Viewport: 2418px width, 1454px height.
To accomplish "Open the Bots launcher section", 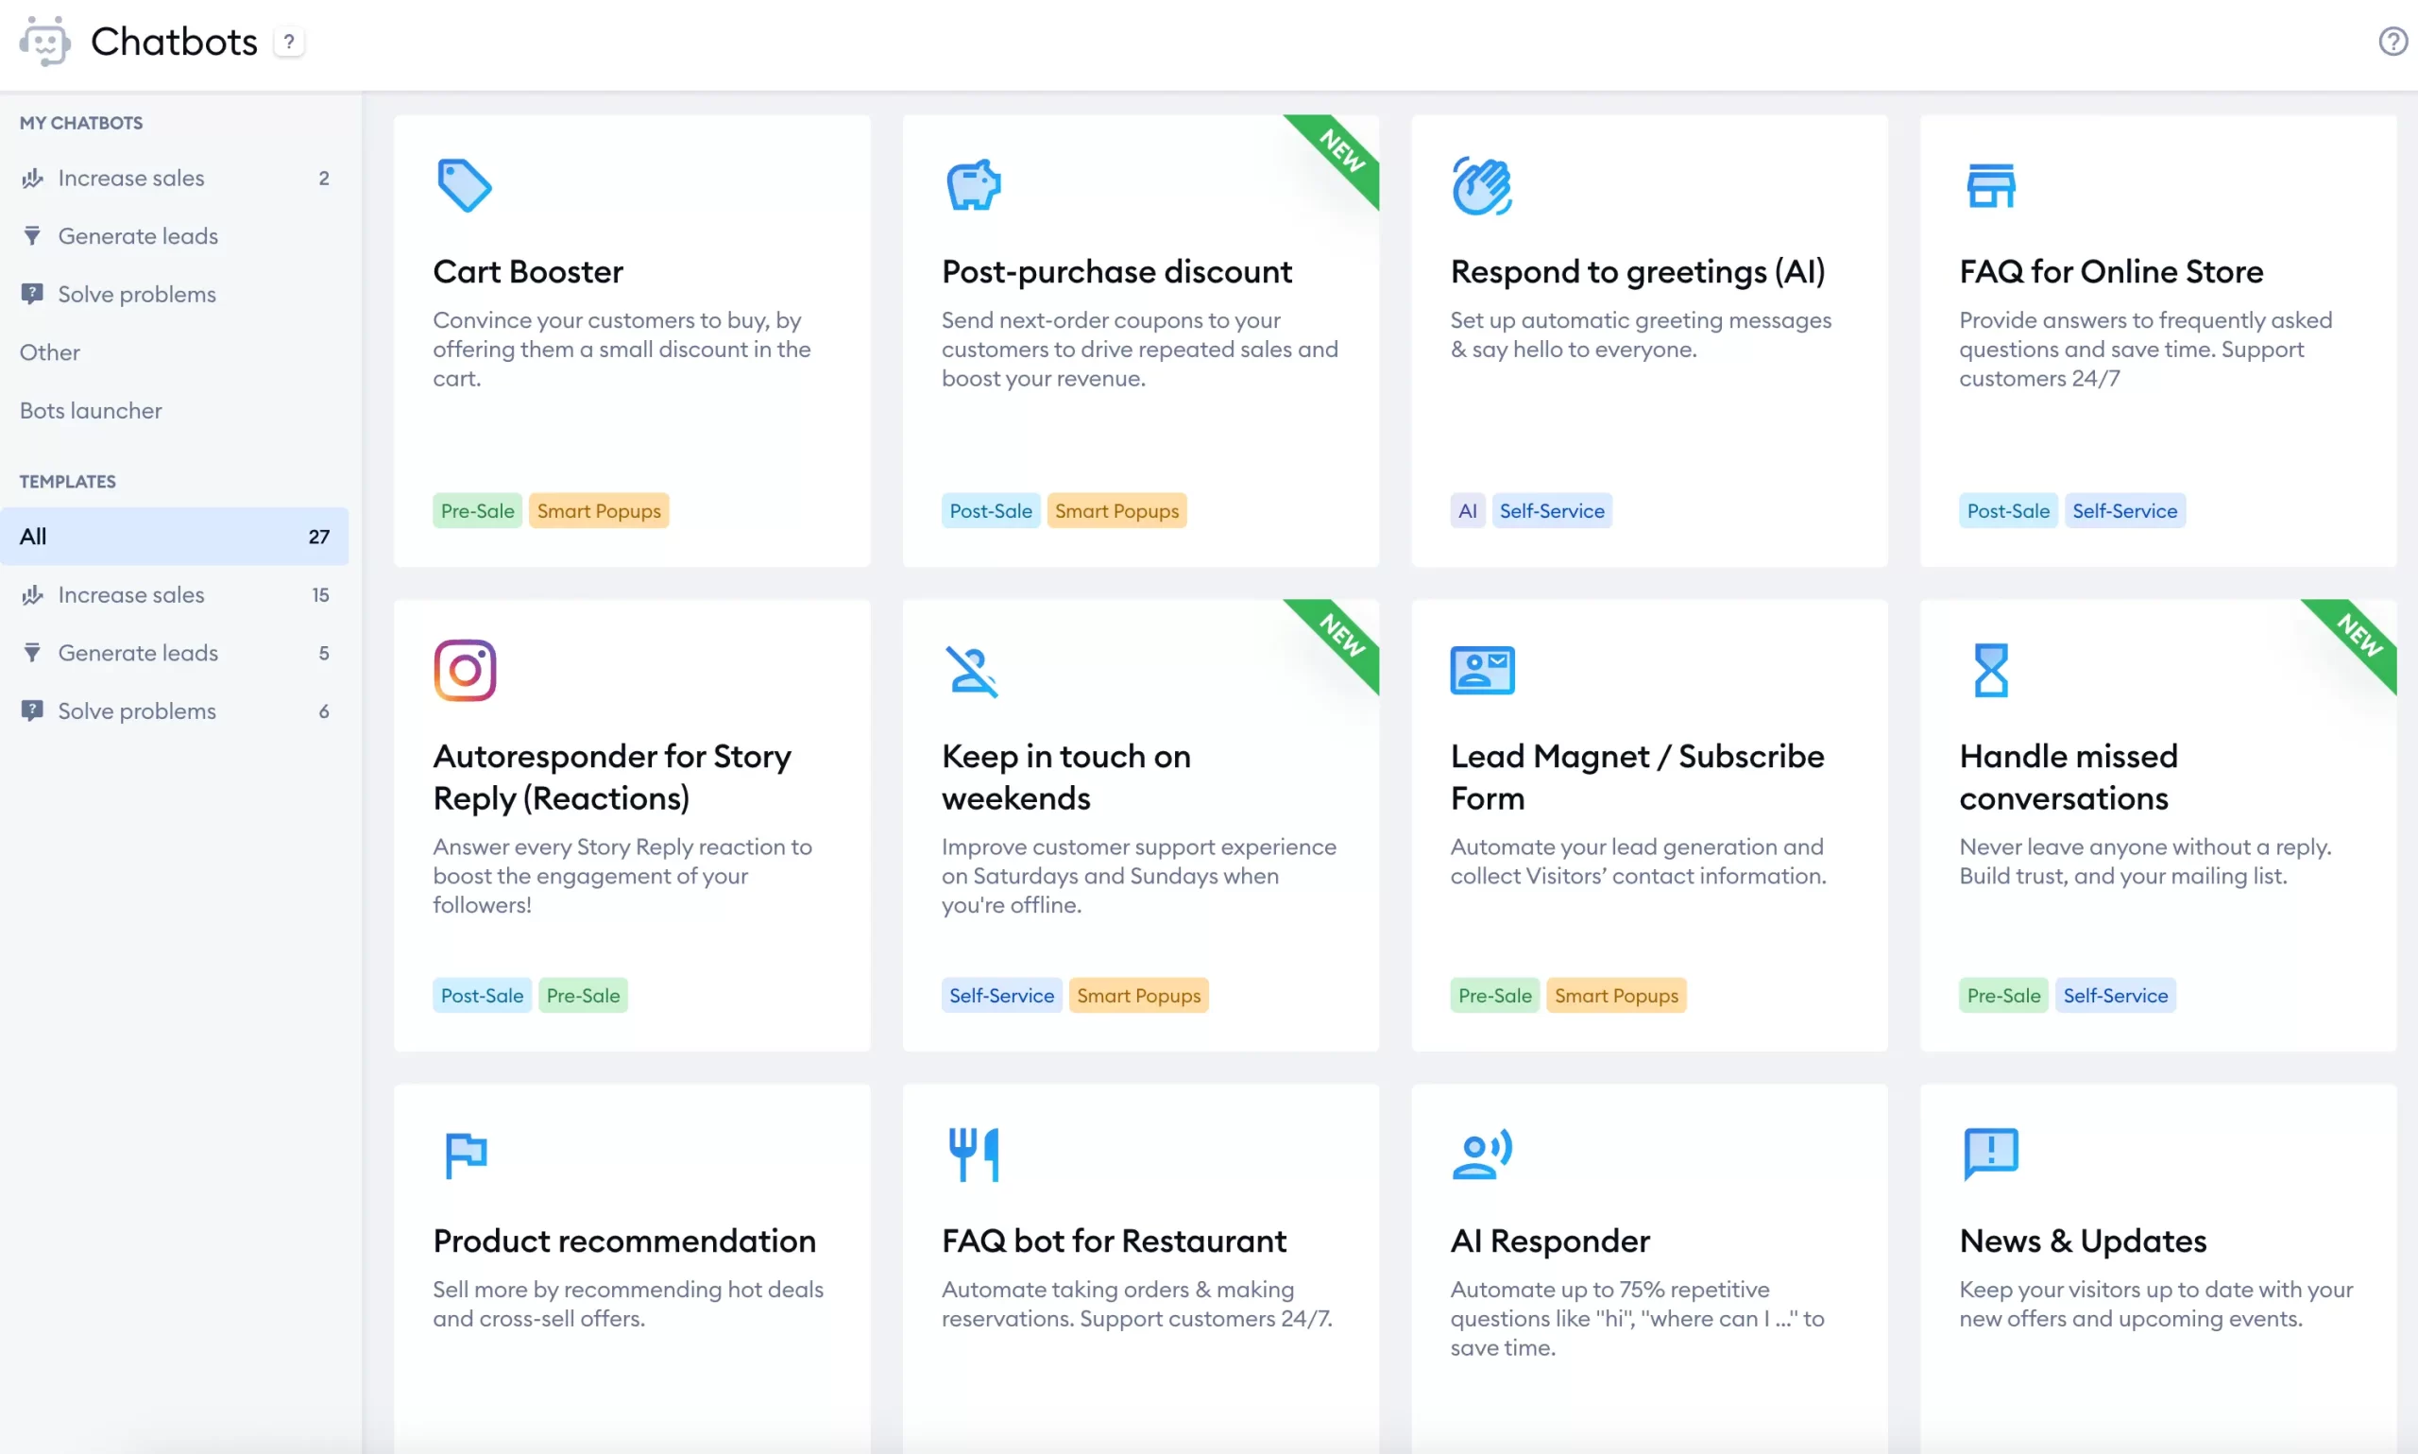I will 91,411.
